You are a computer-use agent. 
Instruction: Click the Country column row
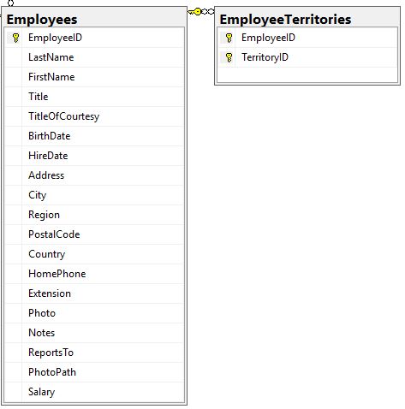pyautogui.click(x=94, y=254)
